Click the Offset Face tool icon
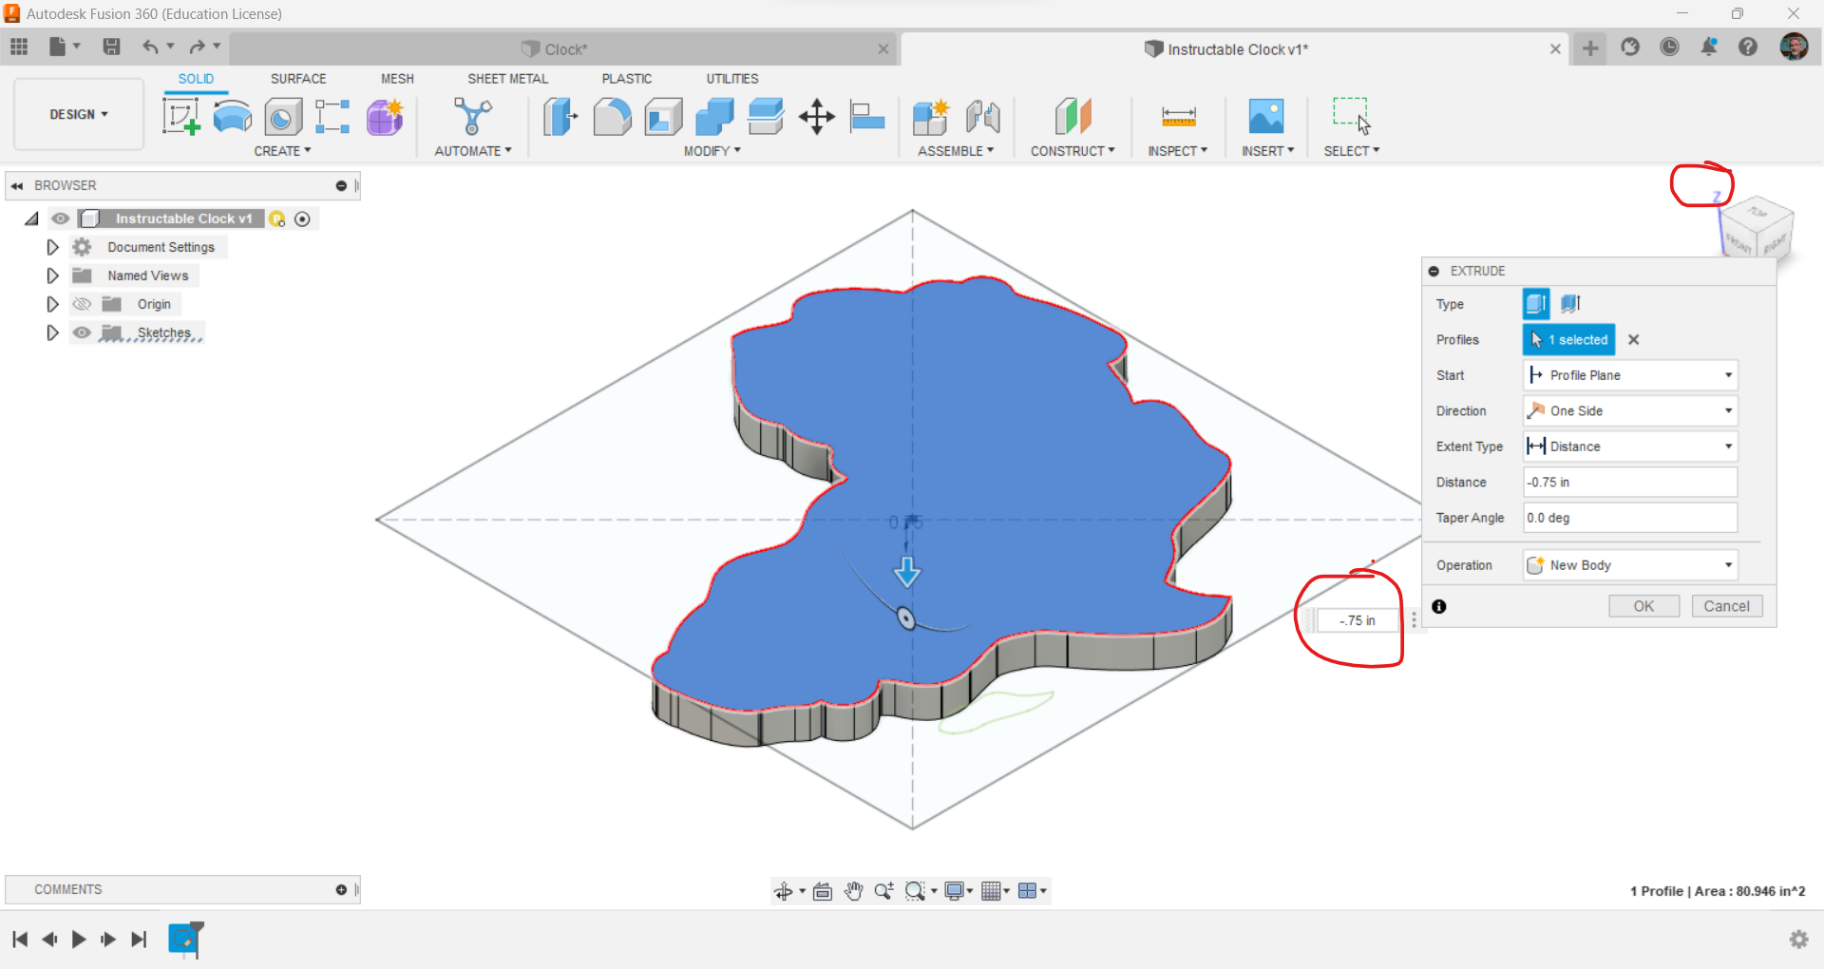Image resolution: width=1824 pixels, height=969 pixels. pyautogui.click(x=766, y=117)
